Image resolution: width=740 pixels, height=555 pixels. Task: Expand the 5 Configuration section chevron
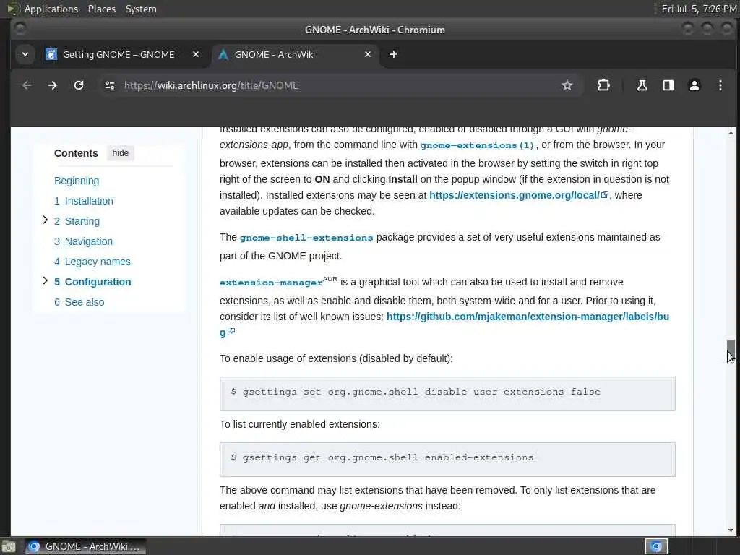(x=46, y=281)
